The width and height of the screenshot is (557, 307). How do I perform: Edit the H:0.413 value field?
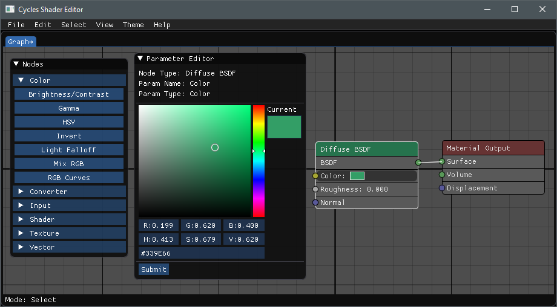159,239
